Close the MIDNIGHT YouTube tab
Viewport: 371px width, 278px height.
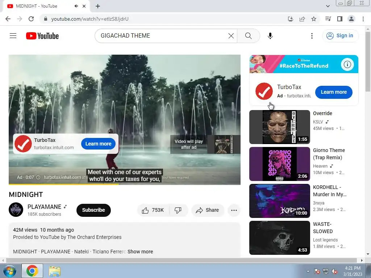(x=84, y=6)
